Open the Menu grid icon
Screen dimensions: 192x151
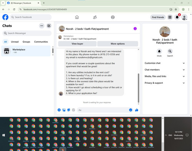pyautogui.click(x=170, y=17)
